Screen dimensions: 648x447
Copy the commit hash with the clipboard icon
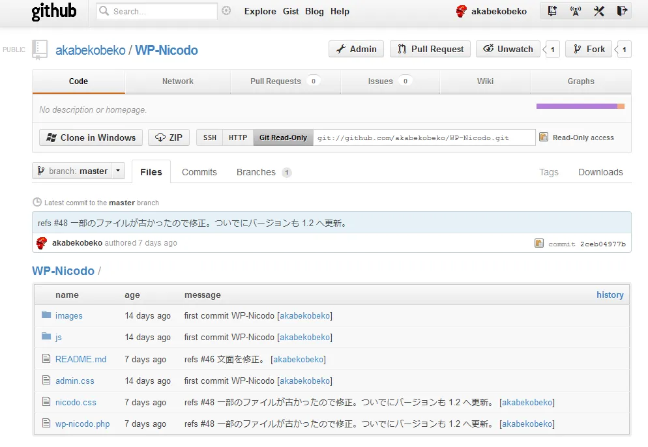tap(539, 242)
